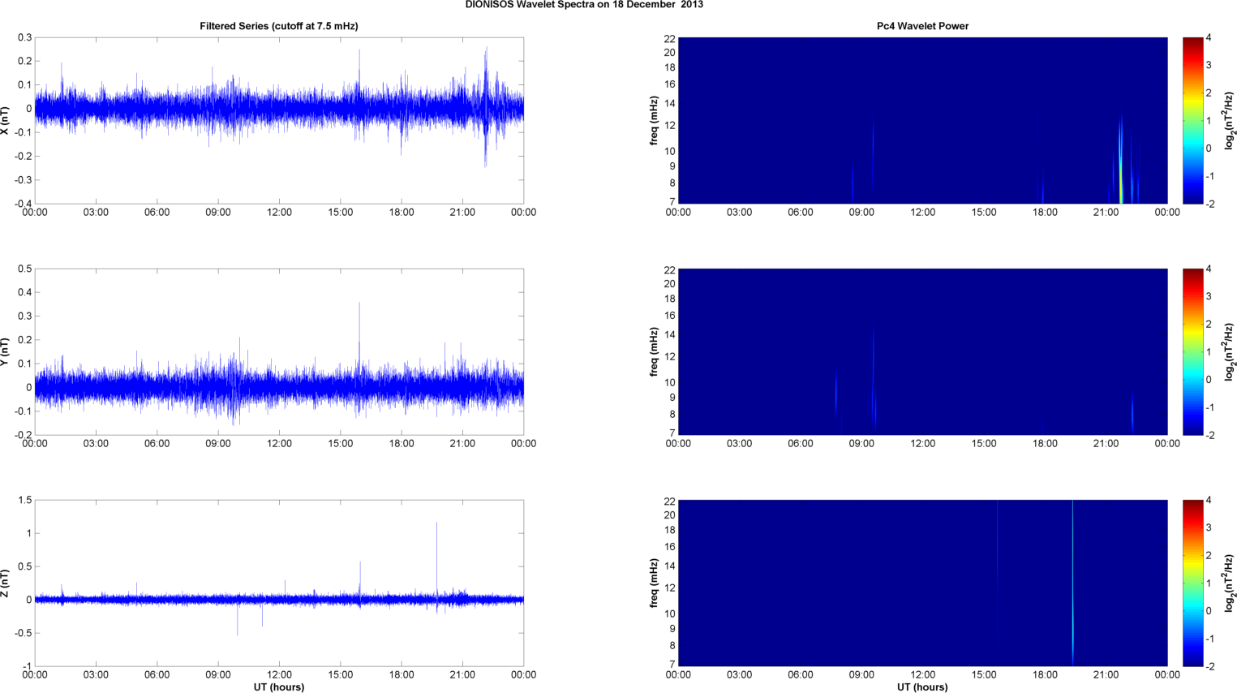Select the Pc4 Wavelet Power title
Viewport: 1237px width, 693px height.
[x=922, y=26]
